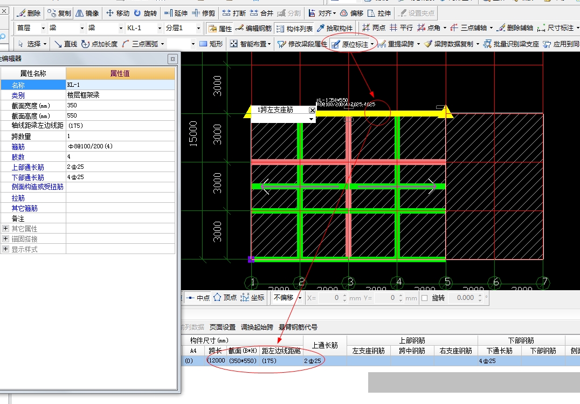Click the 截面宽度 value 350
The image size is (580, 404).
120,105
